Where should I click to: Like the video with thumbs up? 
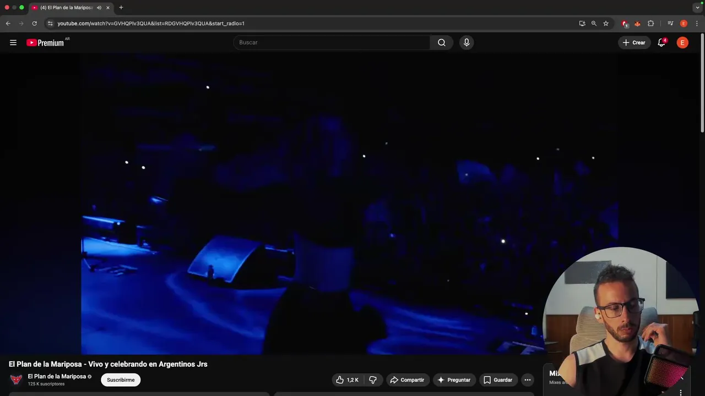click(x=347, y=380)
